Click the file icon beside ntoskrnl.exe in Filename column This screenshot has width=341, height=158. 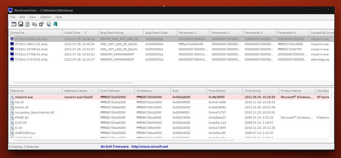click(x=12, y=97)
